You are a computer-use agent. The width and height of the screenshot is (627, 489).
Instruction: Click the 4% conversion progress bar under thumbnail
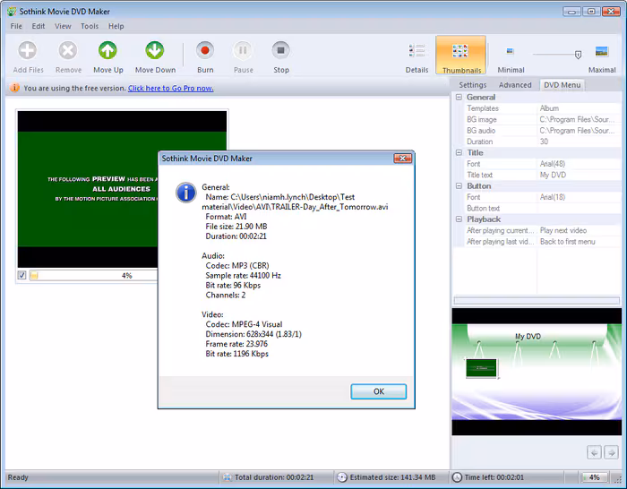[94, 276]
